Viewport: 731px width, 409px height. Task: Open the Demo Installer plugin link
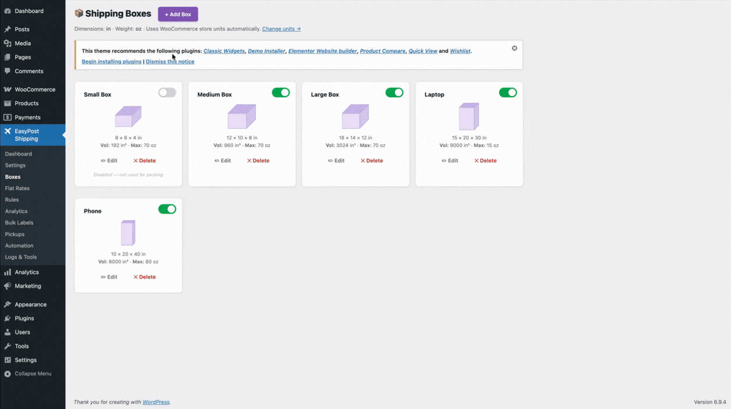tap(266, 51)
